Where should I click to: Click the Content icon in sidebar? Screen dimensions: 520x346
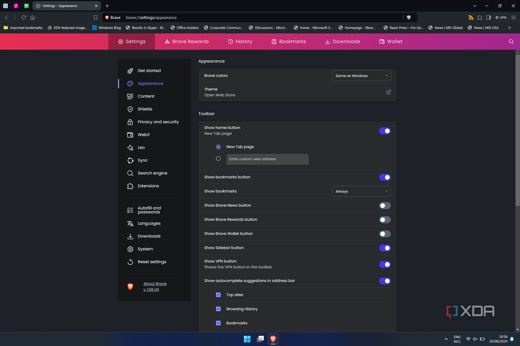[x=130, y=96]
